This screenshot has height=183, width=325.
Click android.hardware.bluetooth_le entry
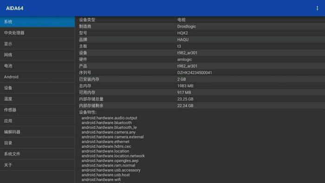[x=109, y=127]
